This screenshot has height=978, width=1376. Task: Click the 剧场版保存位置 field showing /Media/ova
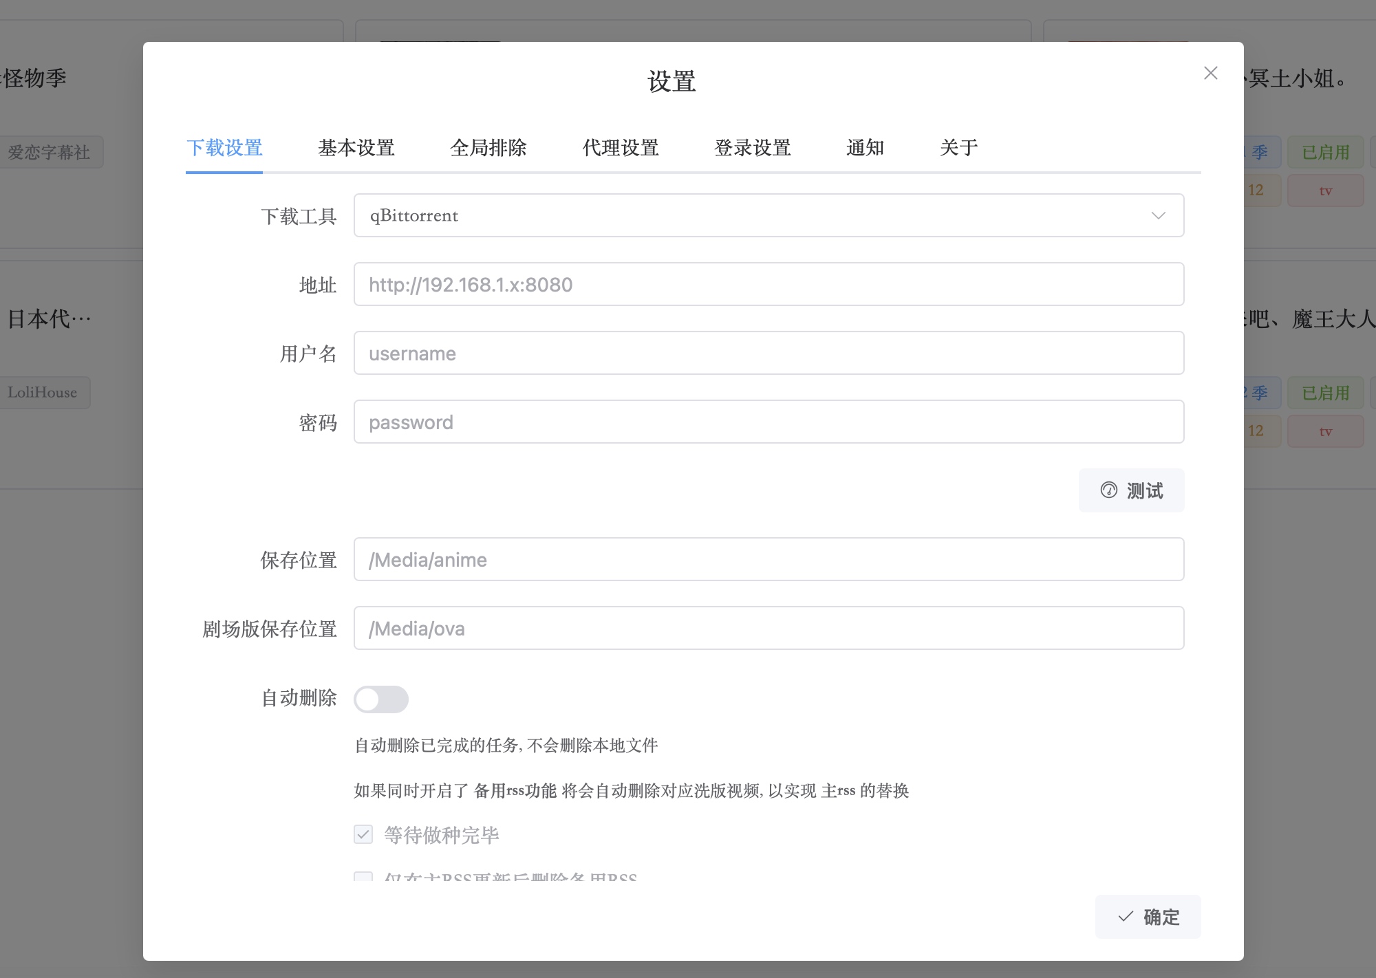768,628
